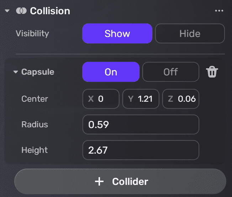Screen dimensions: 232x197
Task: Collapse the Collision section triangle
Action: 7,11
